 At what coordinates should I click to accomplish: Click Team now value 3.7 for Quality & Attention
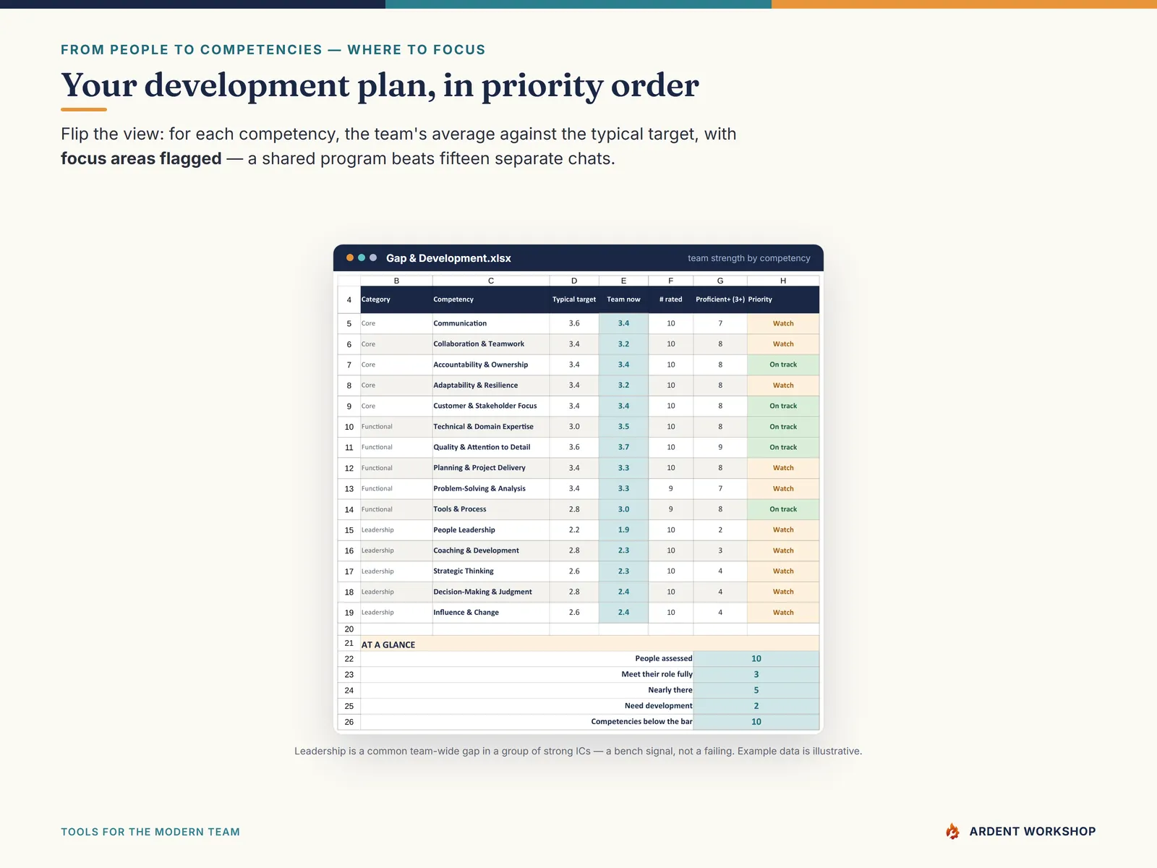623,447
